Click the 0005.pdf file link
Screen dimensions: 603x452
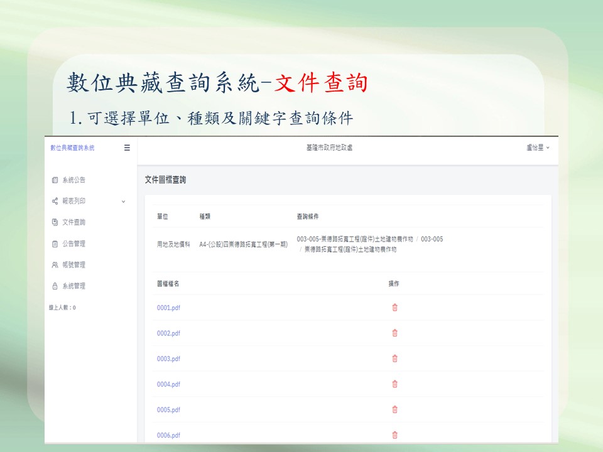[168, 410]
